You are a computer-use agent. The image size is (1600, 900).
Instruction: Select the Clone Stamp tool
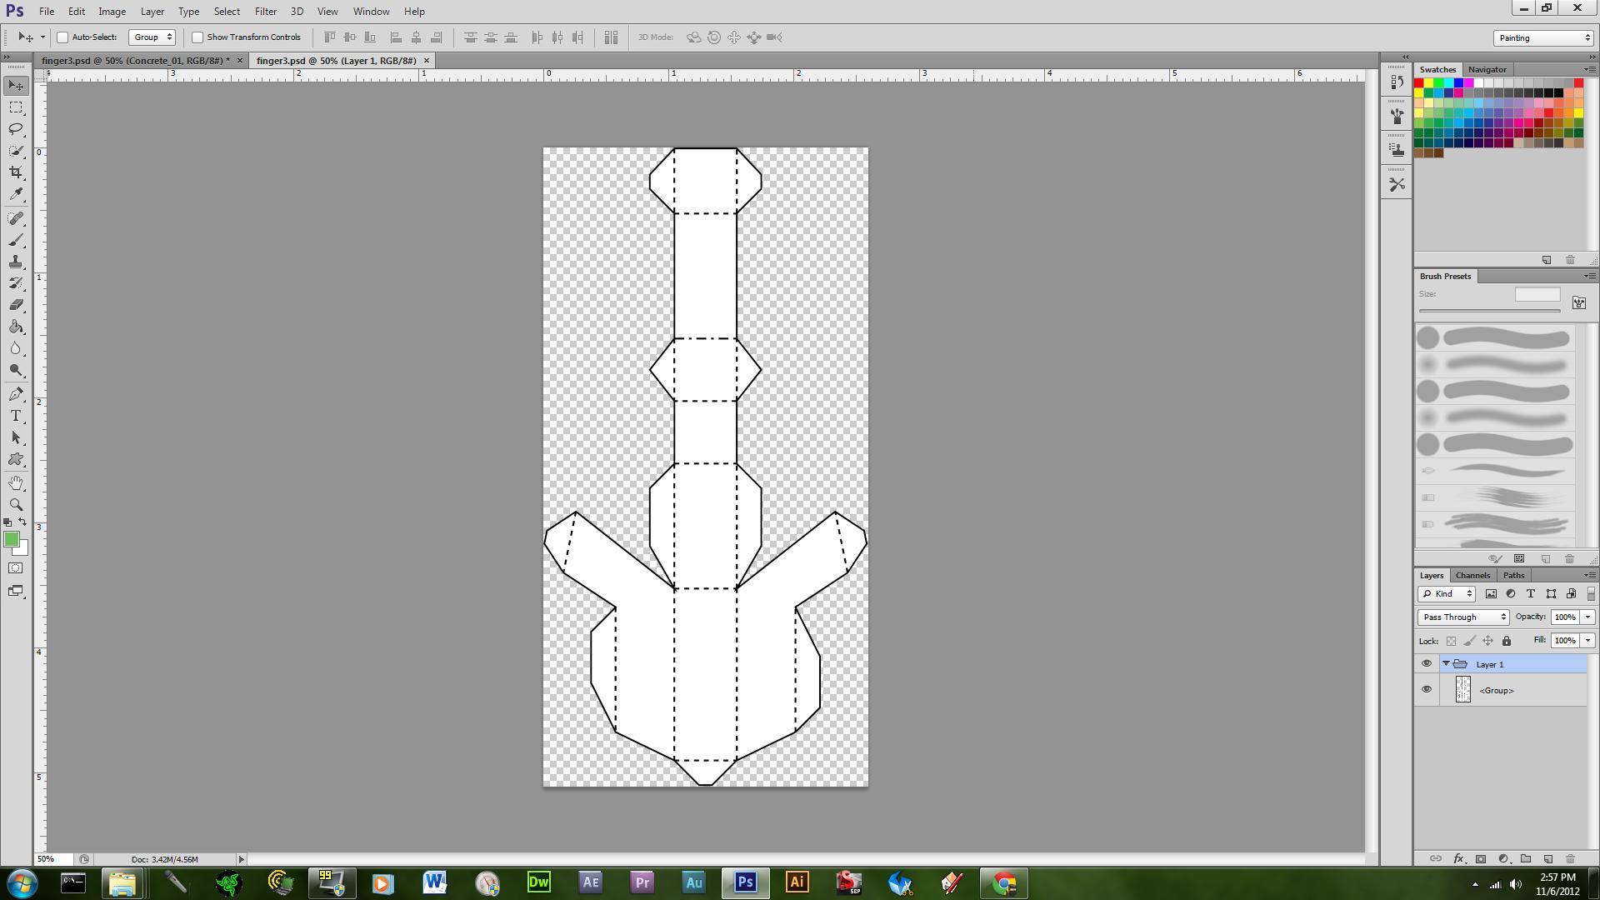(x=16, y=262)
